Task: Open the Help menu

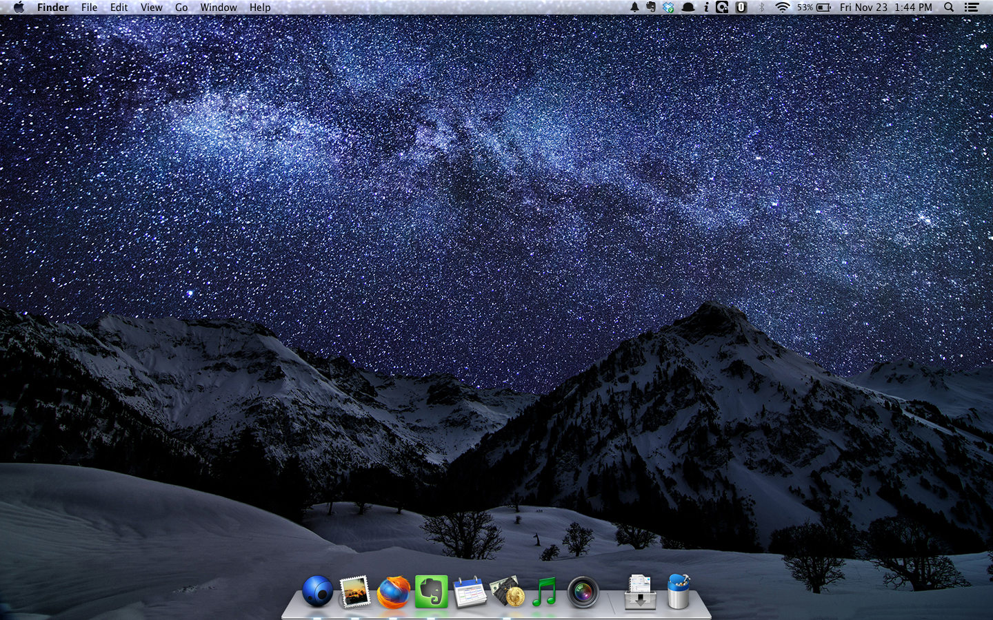Action: [260, 7]
